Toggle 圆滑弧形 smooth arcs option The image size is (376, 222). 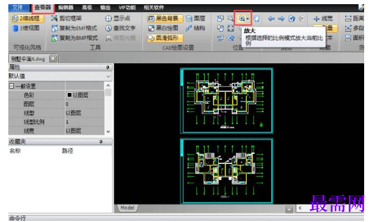point(164,38)
